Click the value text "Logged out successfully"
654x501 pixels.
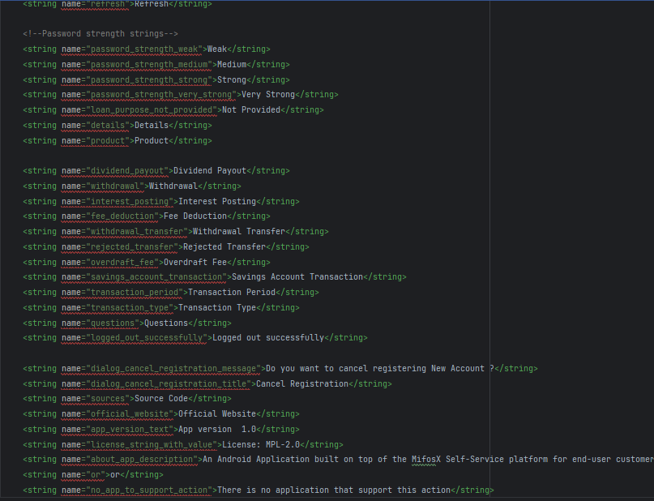[x=268, y=338]
